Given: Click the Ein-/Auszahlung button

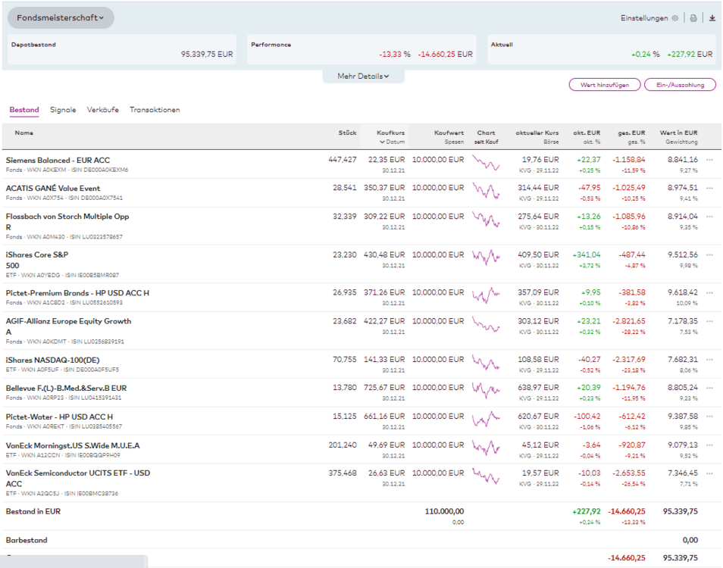Looking at the screenshot, I should [x=679, y=85].
